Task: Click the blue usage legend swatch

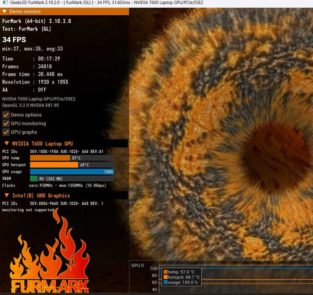Action: tap(165, 282)
